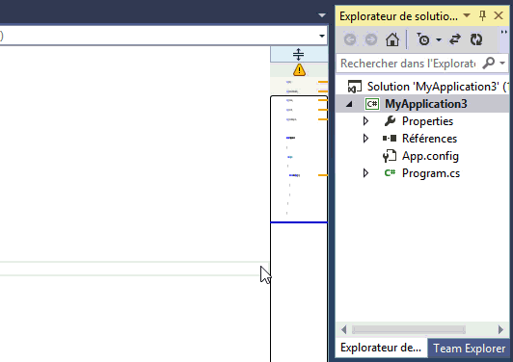Click the Forward arrow in Solution Explorer toolbar
Viewport: 513px width, 362px height.
[x=371, y=39]
